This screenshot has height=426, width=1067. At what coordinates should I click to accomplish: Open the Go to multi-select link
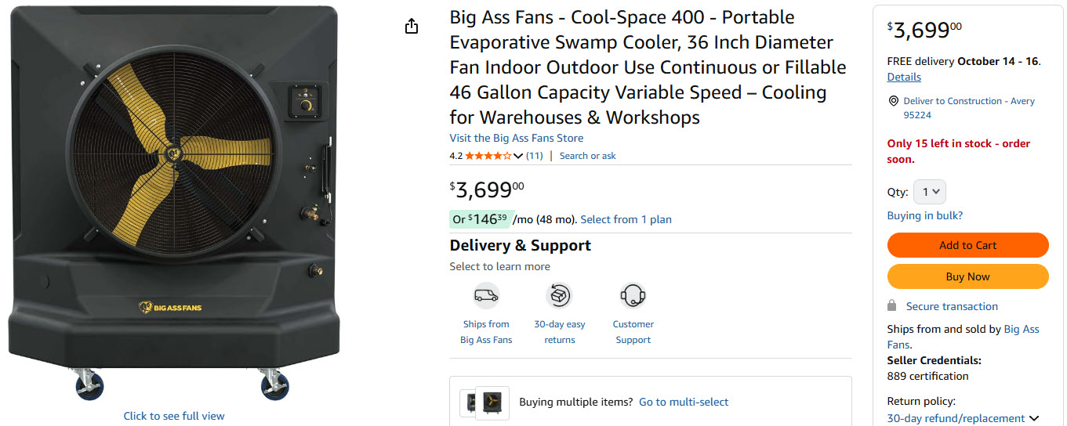click(x=684, y=402)
